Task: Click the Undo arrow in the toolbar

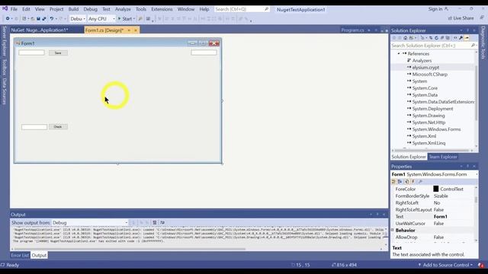Action: pos(52,18)
